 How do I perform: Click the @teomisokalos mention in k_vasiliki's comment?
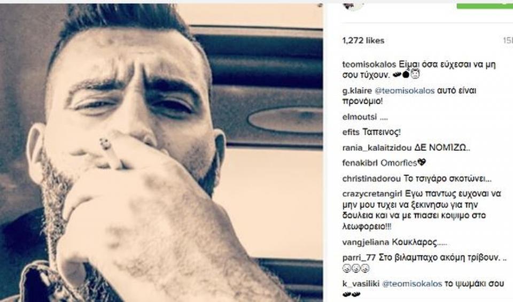click(412, 284)
